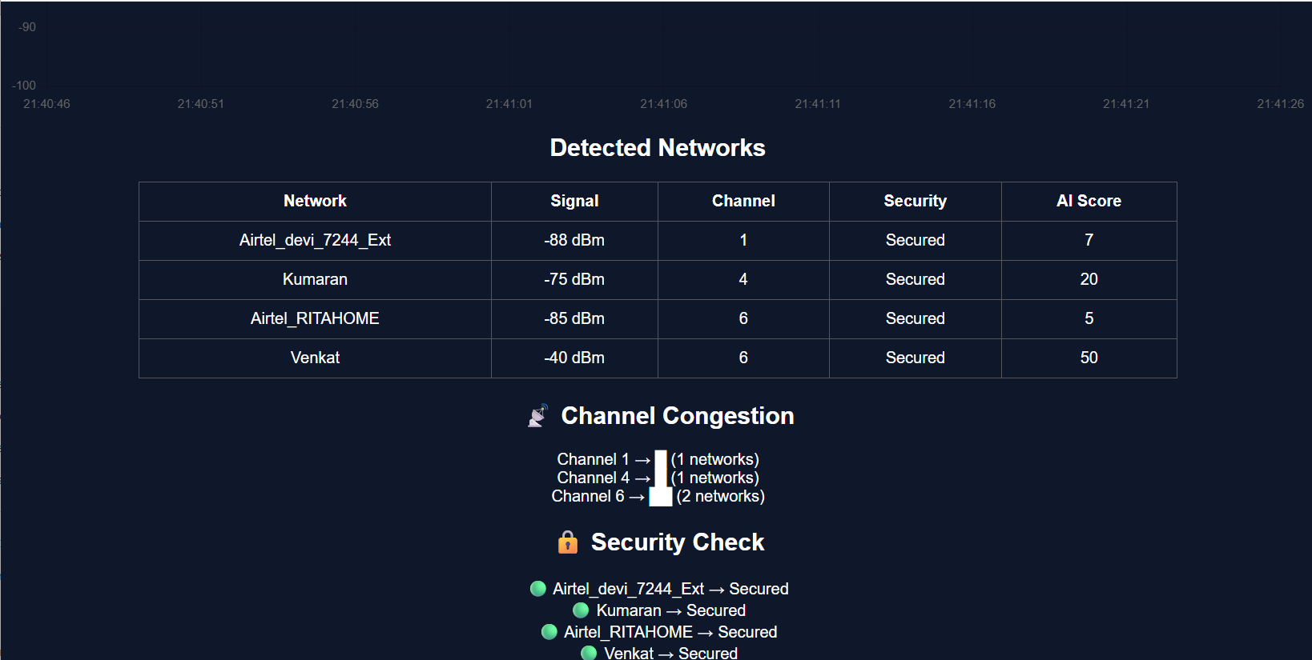This screenshot has height=660, width=1312.
Task: Click green status dot for Airtel_RITAHOME
Action: click(549, 632)
